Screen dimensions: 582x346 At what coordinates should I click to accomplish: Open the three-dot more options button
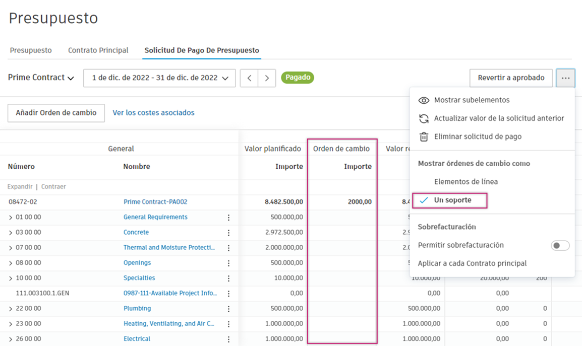[565, 78]
